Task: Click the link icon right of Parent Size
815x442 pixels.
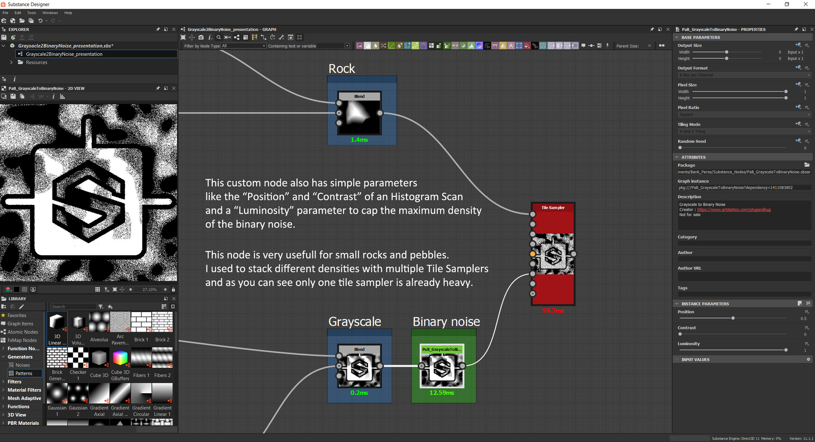Action: coord(662,46)
